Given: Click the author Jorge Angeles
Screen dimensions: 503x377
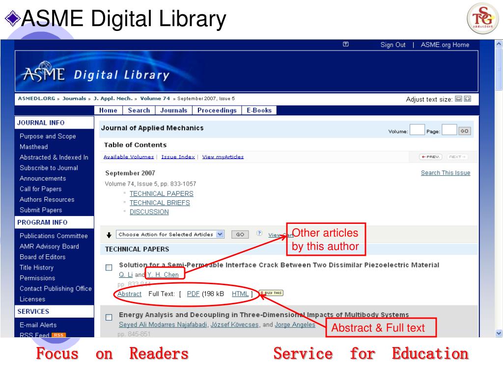Looking at the screenshot, I should [x=295, y=325].
